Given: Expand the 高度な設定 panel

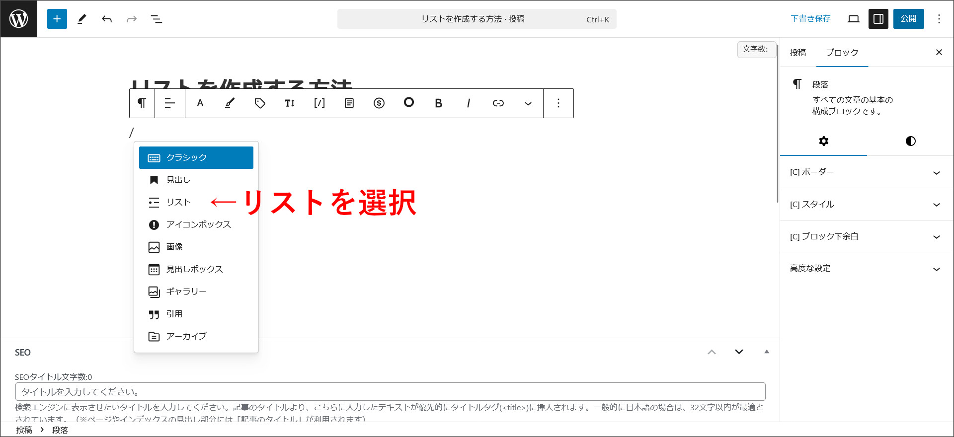Looking at the screenshot, I should coord(867,268).
